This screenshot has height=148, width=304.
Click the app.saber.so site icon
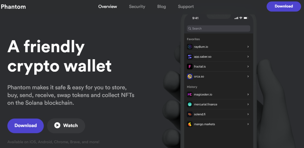(x=190, y=57)
